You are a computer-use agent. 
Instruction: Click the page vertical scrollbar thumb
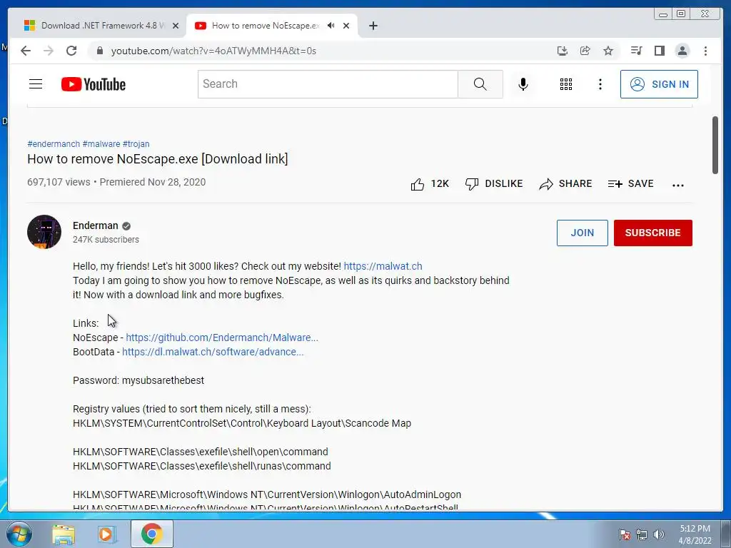pyautogui.click(x=715, y=145)
